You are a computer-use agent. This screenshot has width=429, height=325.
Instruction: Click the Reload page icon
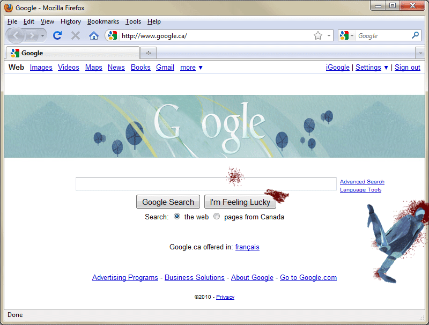[57, 35]
